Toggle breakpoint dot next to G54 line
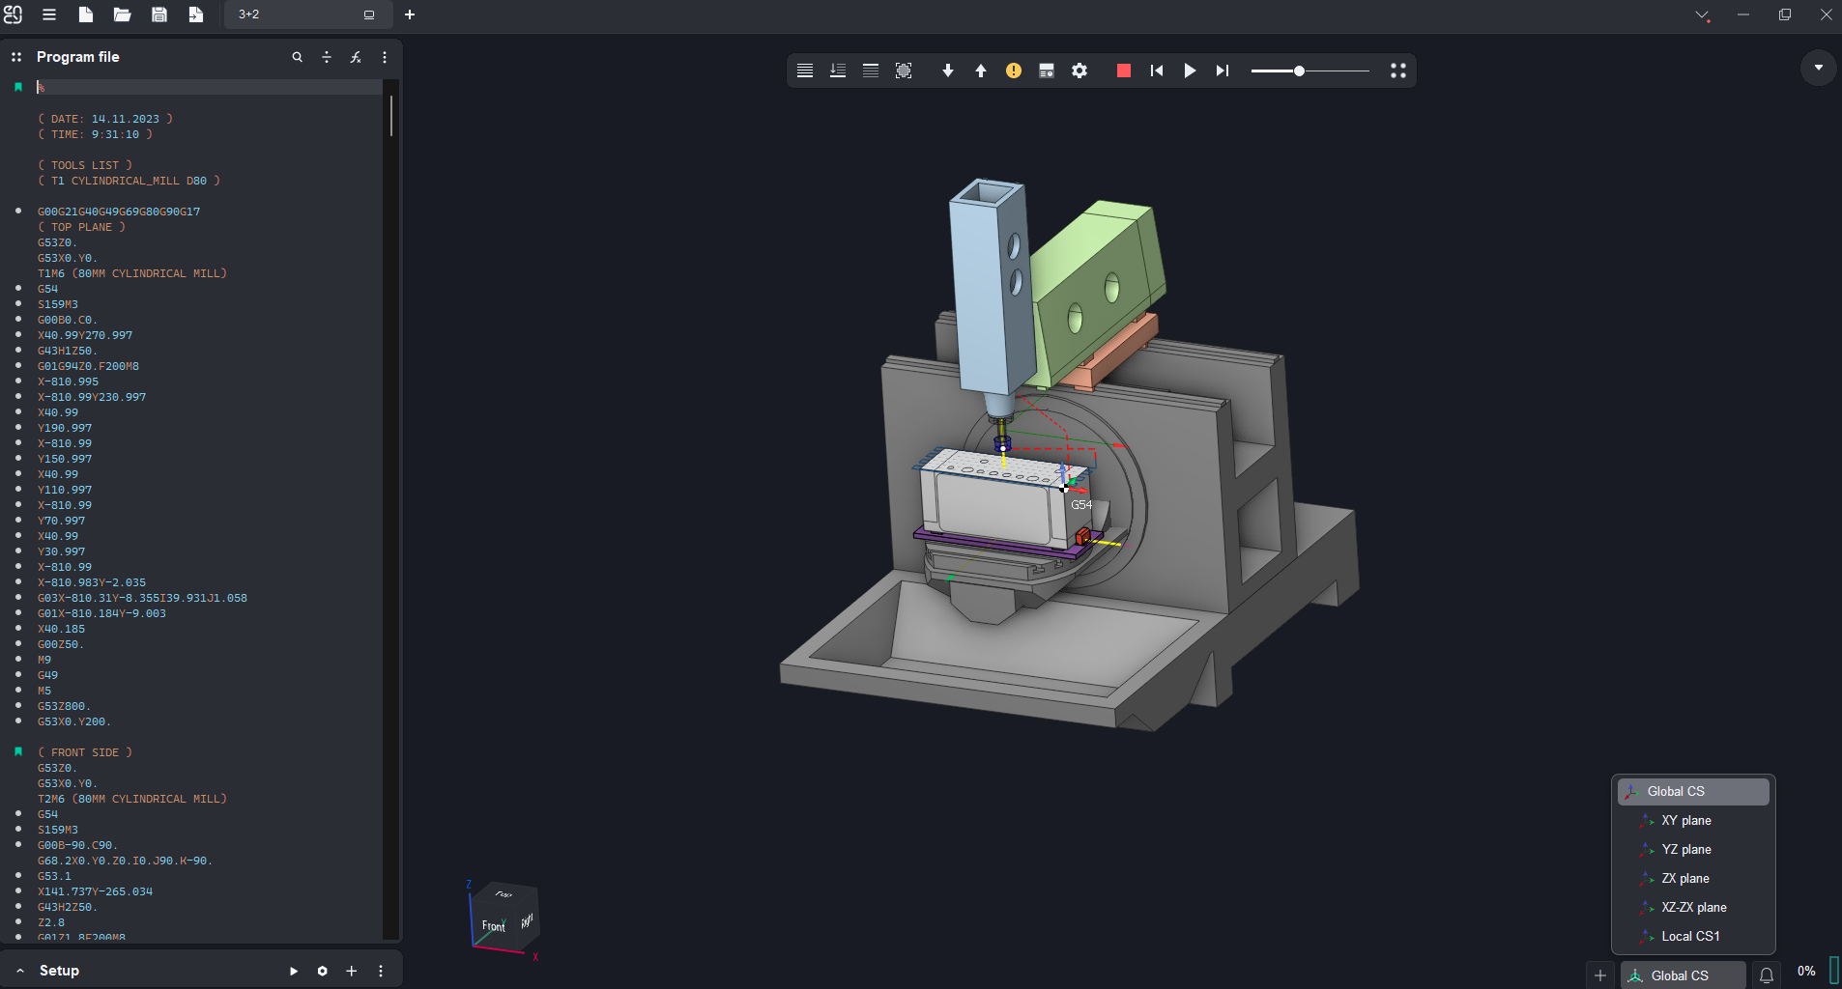Image resolution: width=1842 pixels, height=989 pixels. (x=18, y=289)
